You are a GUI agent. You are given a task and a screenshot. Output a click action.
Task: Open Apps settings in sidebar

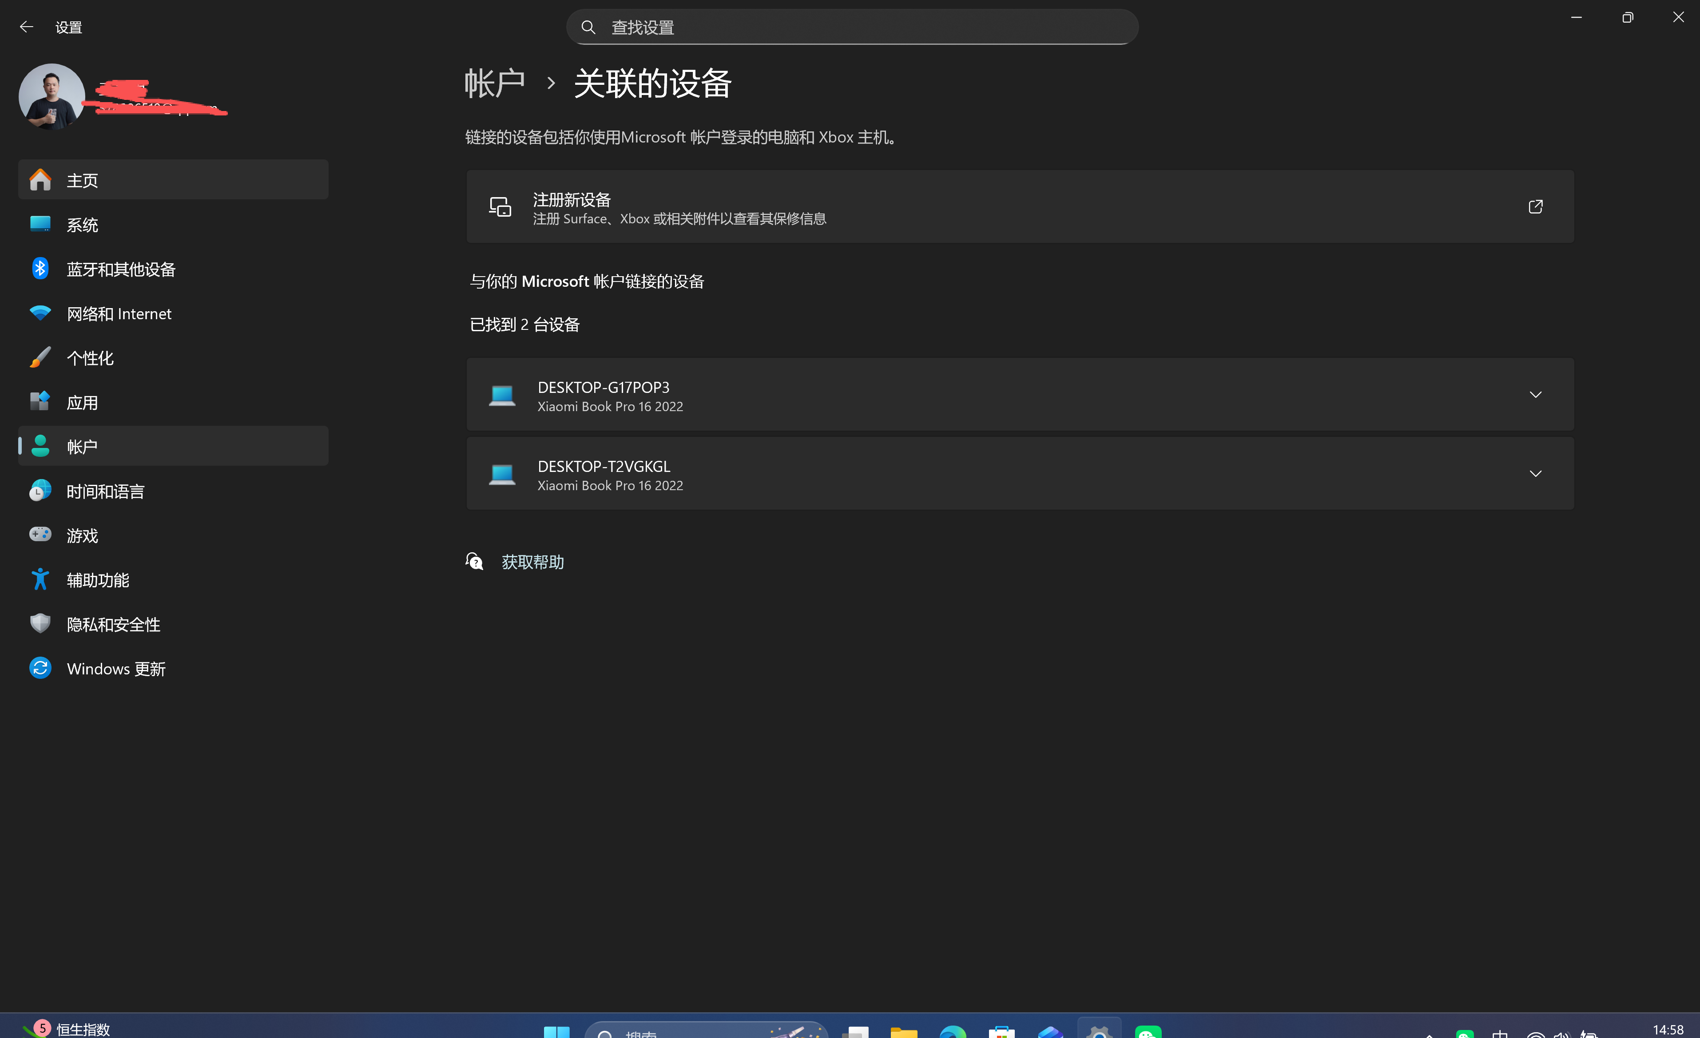click(82, 402)
